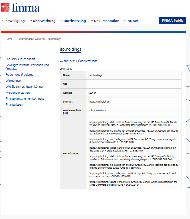
Task: Click the Handelsregister (HR) label
Action: 72,112
